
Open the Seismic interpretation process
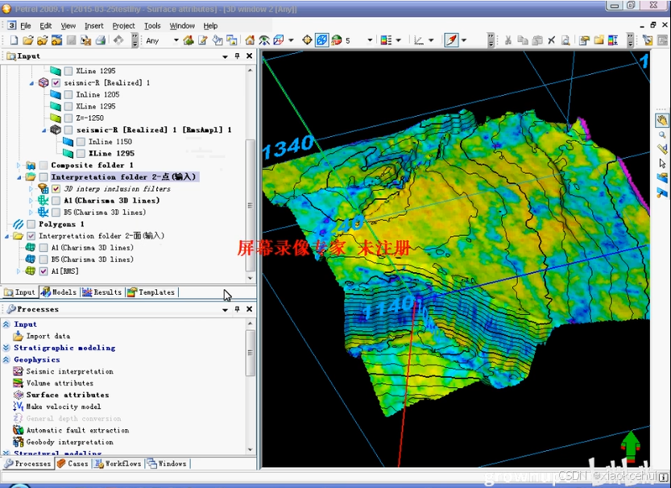click(69, 371)
